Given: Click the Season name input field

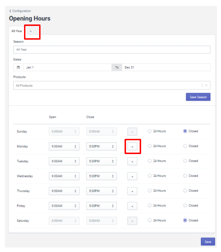Looking at the screenshot, I should pos(112,50).
